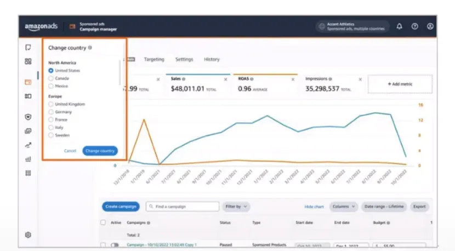Click the Campaigns column header
Image resolution: width=455 pixels, height=251 pixels.
coord(138,223)
